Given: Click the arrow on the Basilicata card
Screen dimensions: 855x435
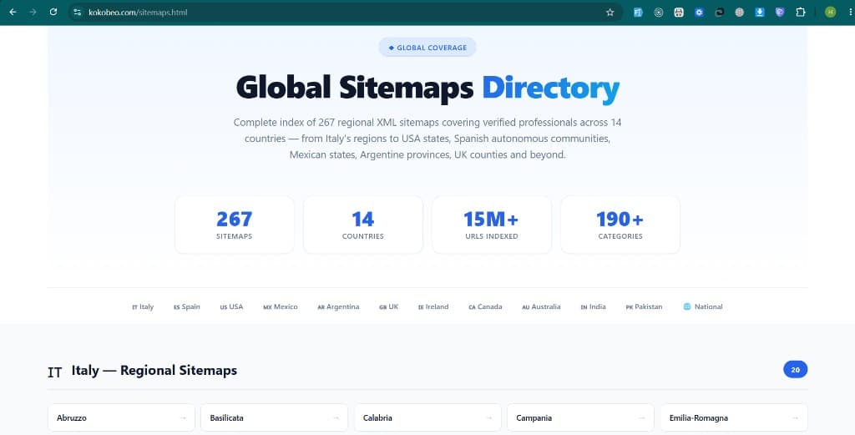Looking at the screenshot, I should (336, 418).
